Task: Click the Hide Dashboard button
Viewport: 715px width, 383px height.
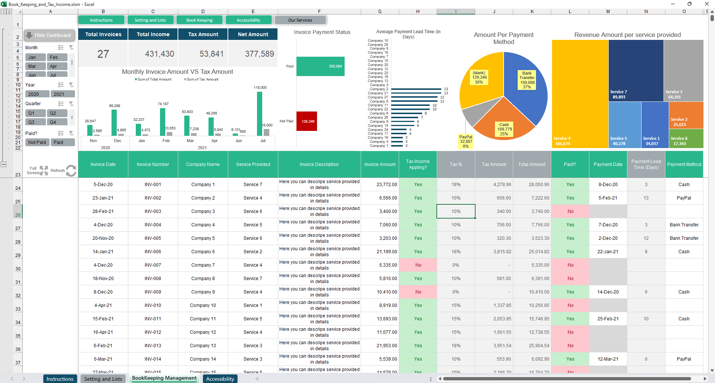Action: tap(49, 35)
